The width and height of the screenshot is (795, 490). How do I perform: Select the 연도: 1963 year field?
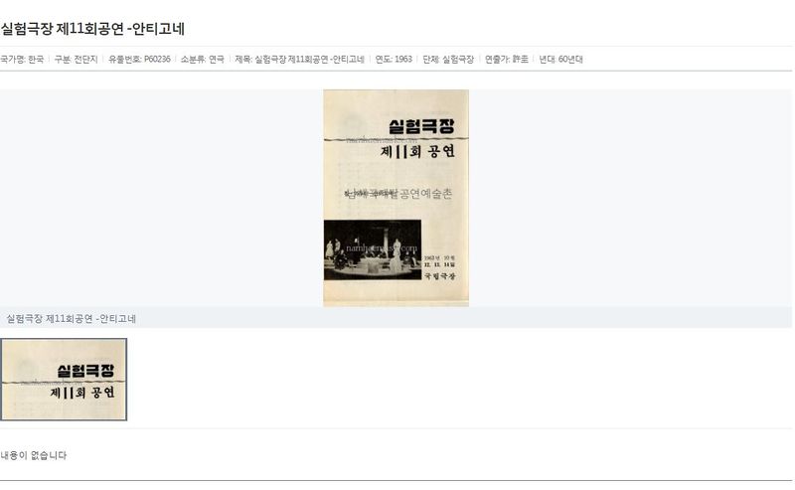394,60
